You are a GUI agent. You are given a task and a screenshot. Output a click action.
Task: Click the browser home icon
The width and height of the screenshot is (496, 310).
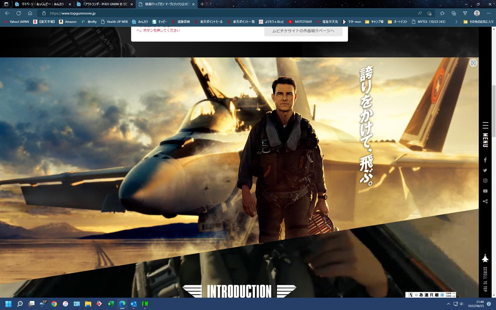(x=30, y=13)
